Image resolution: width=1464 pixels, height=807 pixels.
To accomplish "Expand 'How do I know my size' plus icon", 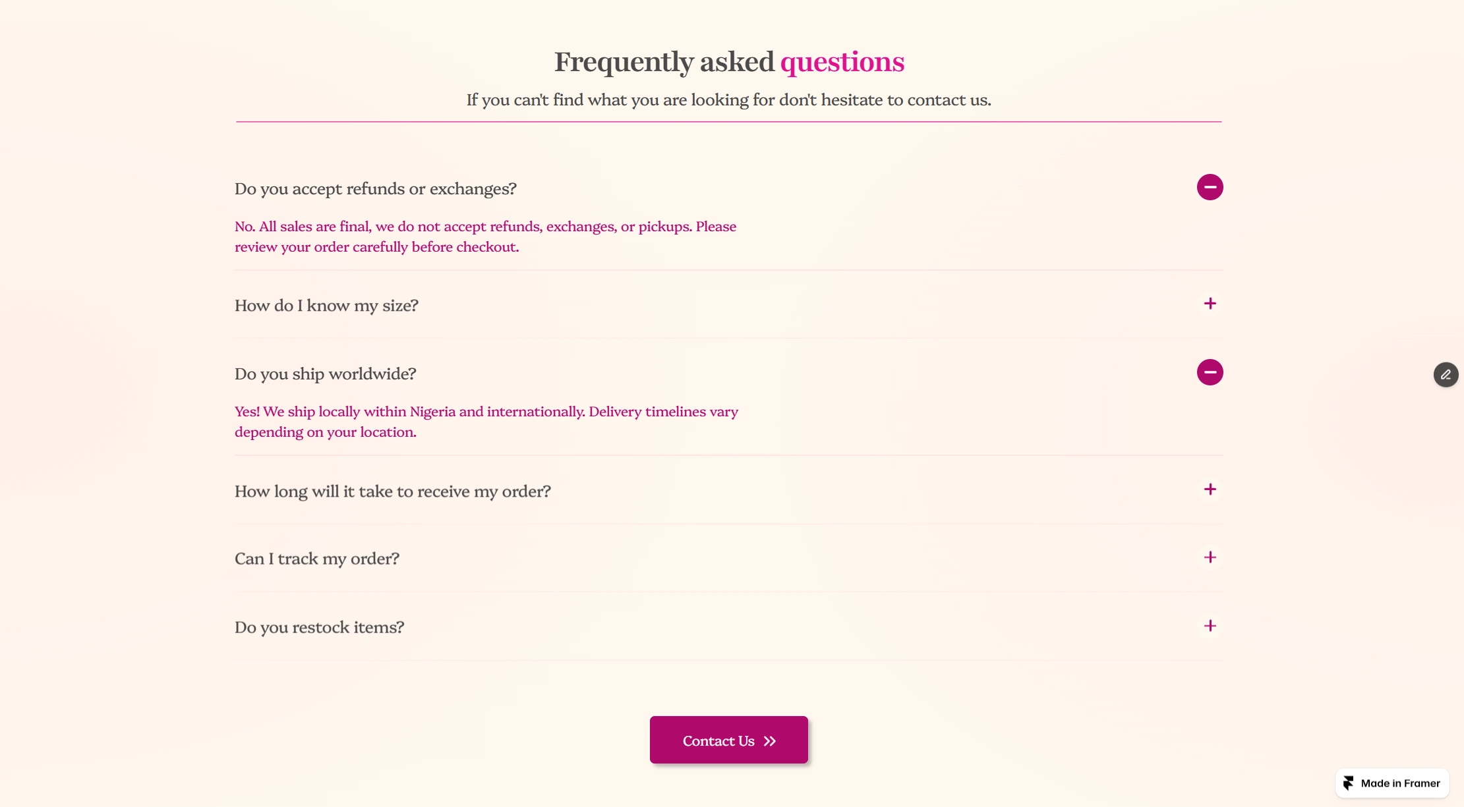I will [1210, 304].
